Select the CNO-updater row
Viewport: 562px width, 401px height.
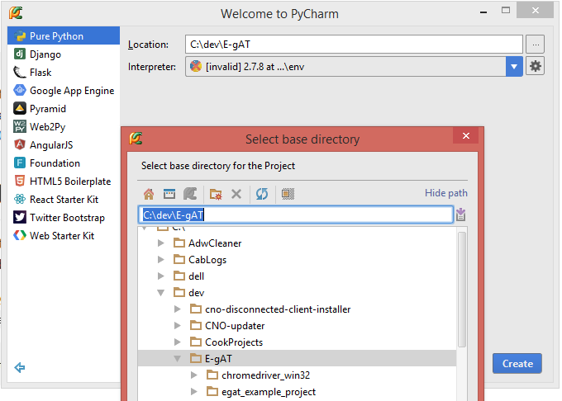pyautogui.click(x=297, y=326)
